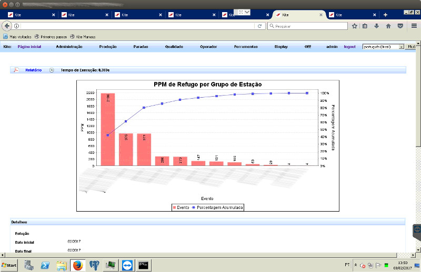Open the Relatório link
This screenshot has height=272, width=421.
point(33,70)
